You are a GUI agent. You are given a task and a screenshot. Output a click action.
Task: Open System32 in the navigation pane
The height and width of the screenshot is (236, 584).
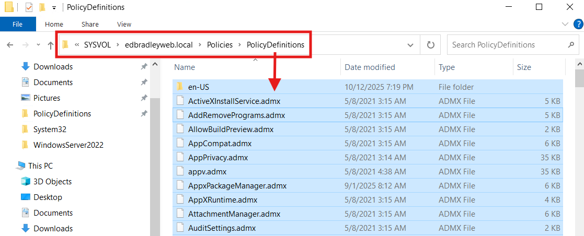pos(50,129)
